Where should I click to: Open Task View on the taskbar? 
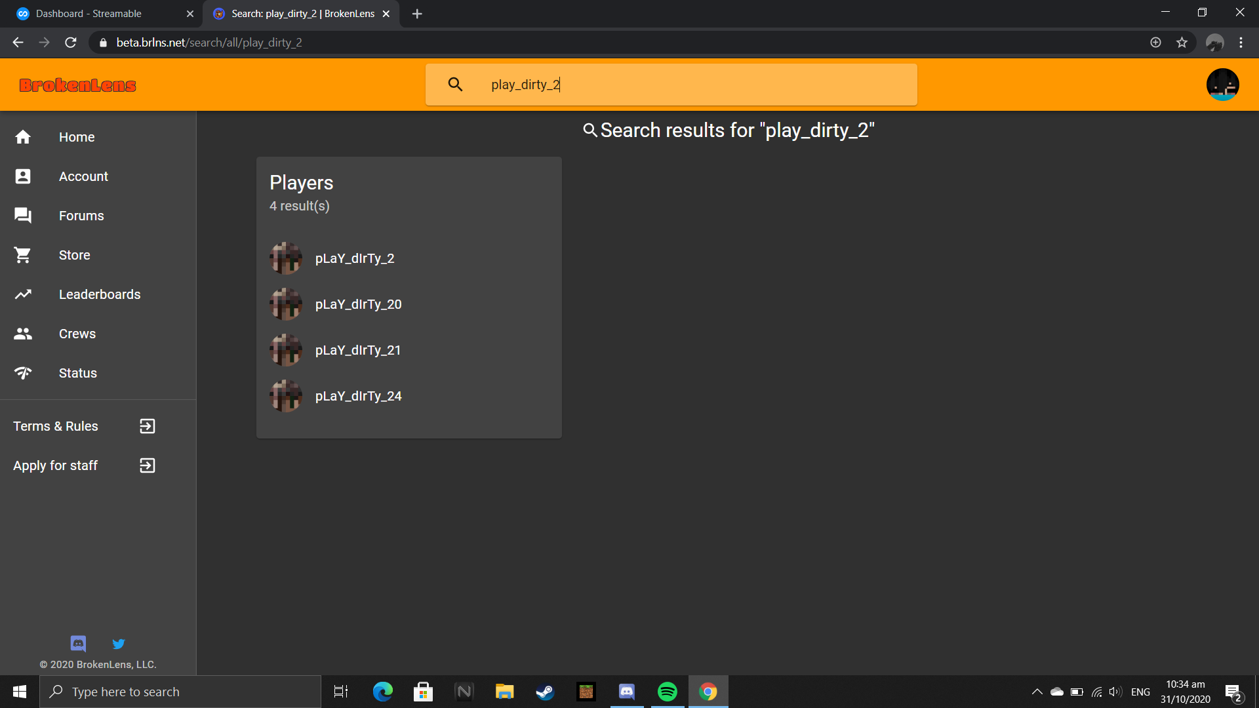coord(341,692)
